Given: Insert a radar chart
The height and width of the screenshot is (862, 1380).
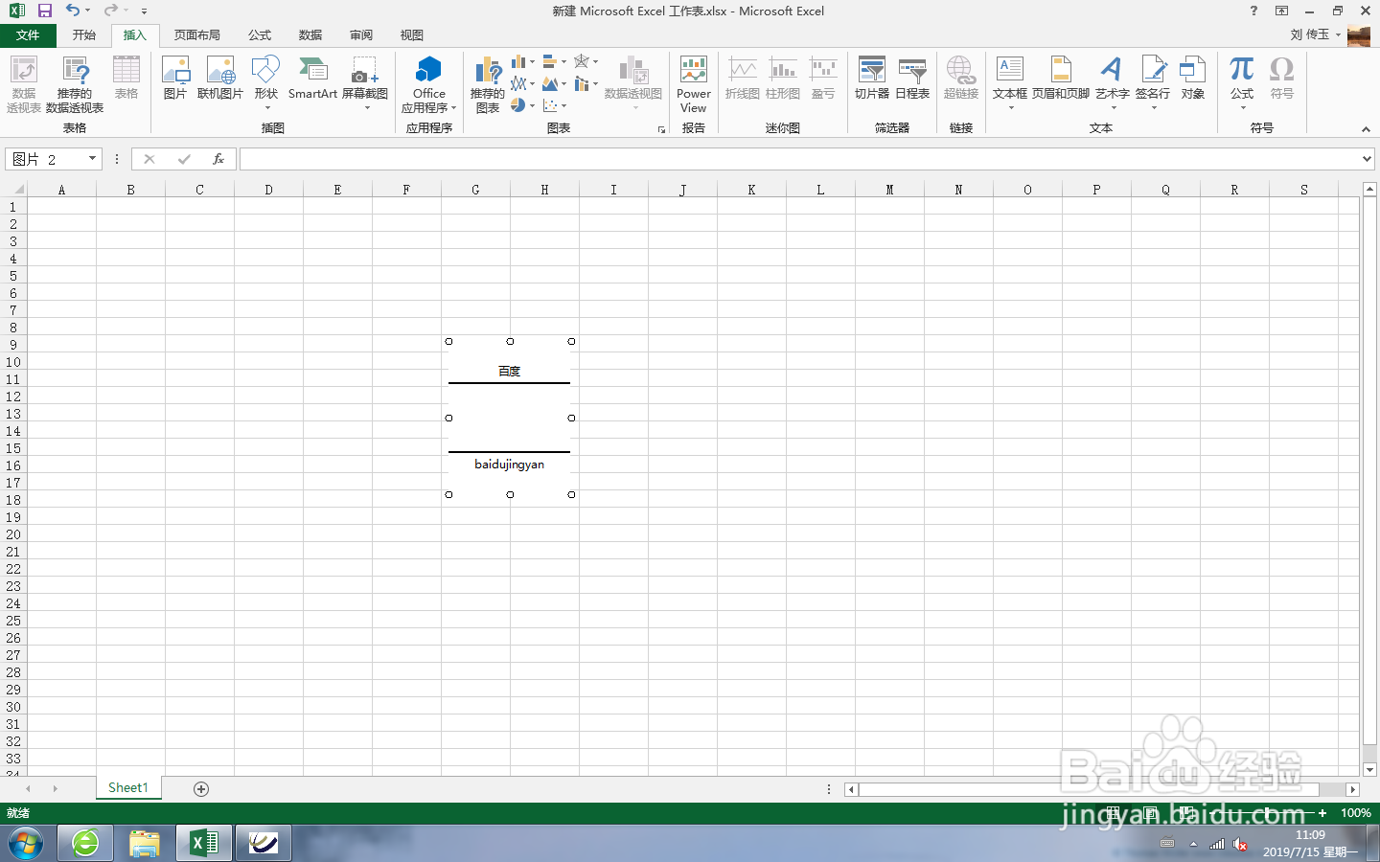Looking at the screenshot, I should coord(582,62).
